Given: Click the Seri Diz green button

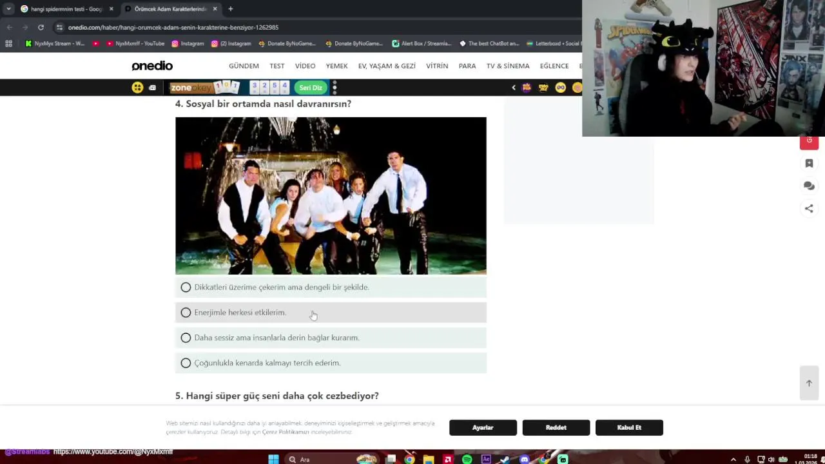Looking at the screenshot, I should [x=311, y=88].
